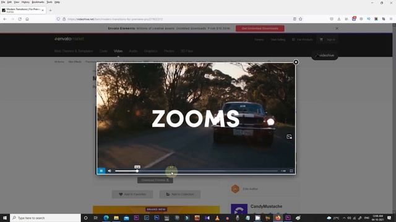The width and height of the screenshot is (396, 222).
Task: Open the History menu
Action: 25,2
